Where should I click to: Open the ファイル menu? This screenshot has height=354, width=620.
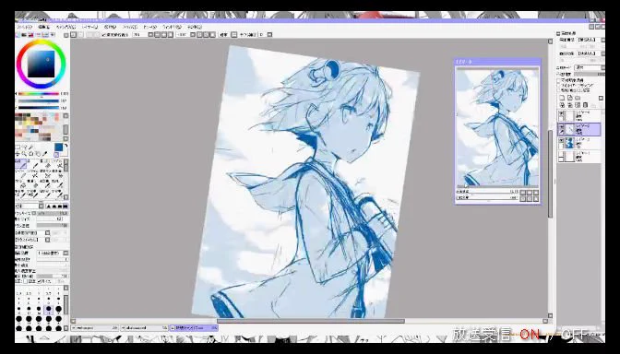coord(25,27)
